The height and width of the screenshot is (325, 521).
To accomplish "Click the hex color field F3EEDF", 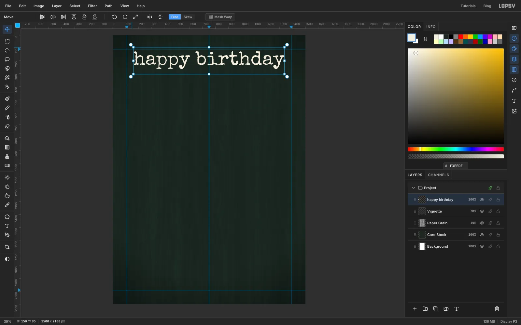I will point(456,166).
